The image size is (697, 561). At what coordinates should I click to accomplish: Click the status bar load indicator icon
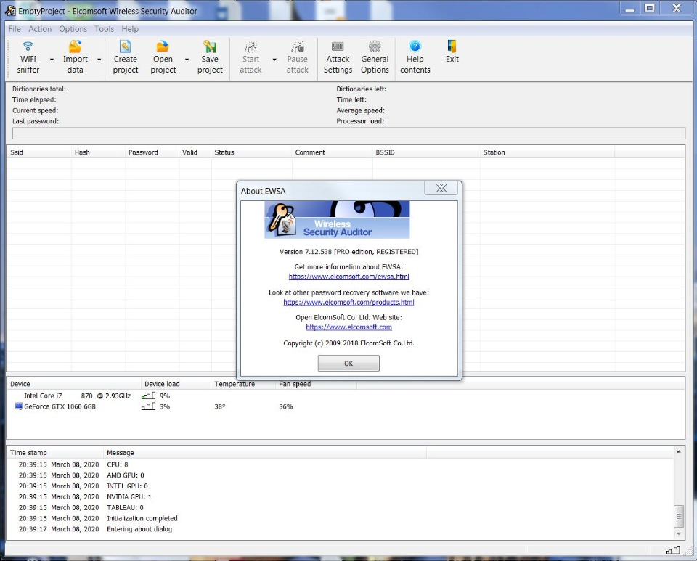click(x=672, y=551)
